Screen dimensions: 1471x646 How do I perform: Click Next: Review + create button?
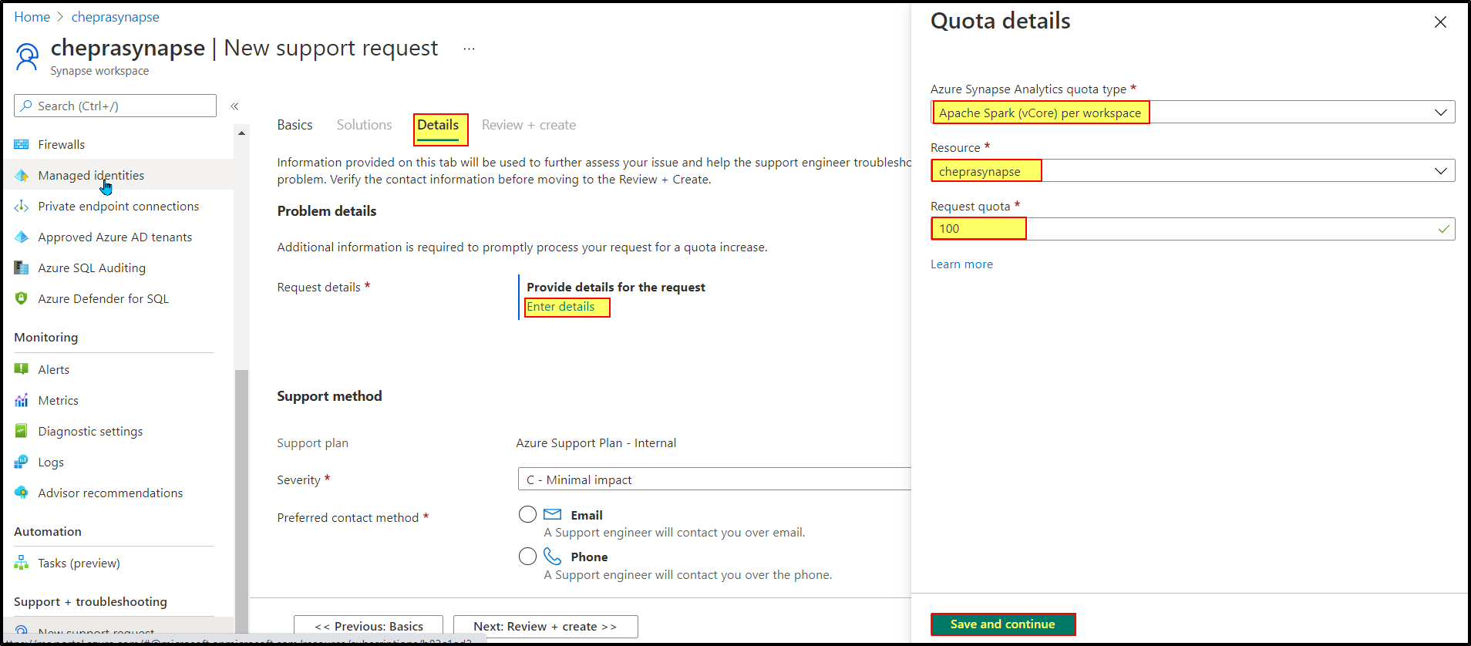(545, 627)
